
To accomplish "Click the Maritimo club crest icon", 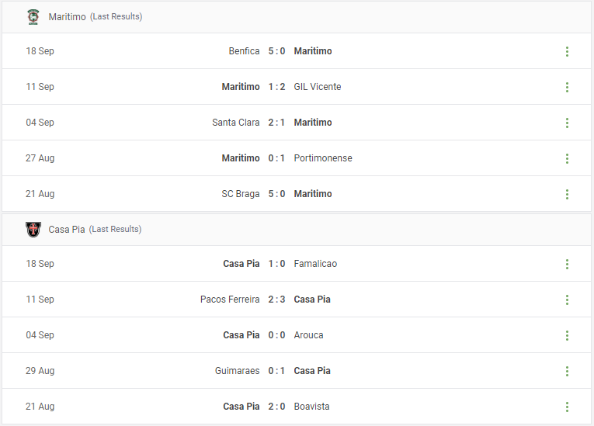I will pos(33,16).
